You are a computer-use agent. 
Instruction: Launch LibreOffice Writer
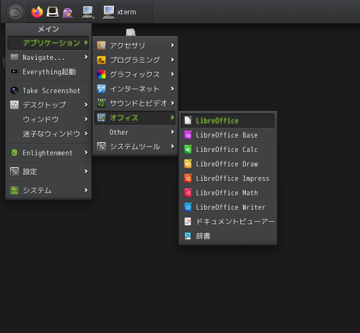click(x=228, y=207)
